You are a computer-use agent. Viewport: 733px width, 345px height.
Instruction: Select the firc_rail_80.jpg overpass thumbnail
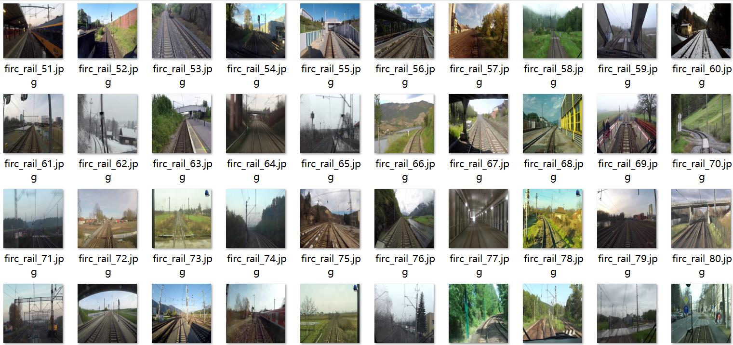pyautogui.click(x=701, y=219)
